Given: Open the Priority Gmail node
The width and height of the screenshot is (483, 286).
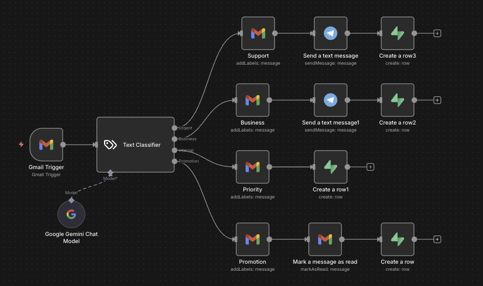Looking at the screenshot, I should (253, 167).
